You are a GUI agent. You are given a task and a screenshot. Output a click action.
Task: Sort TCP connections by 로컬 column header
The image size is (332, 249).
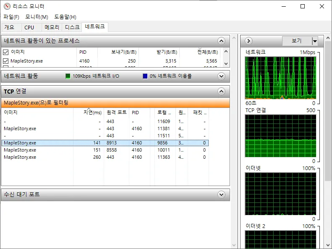click(x=165, y=113)
